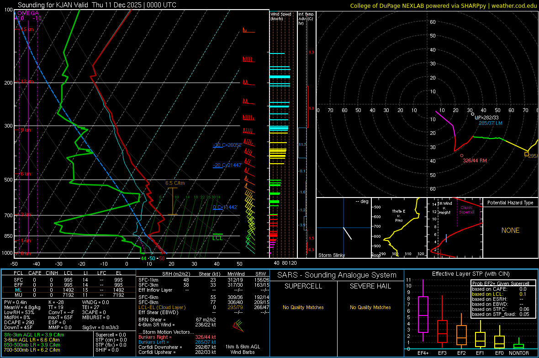The width and height of the screenshot is (539, 358).
Task: Click the green 'LCL' marker on skew-T
Action: (217, 238)
